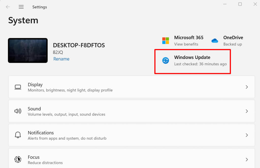Maximize the Settings window

click(240, 4)
